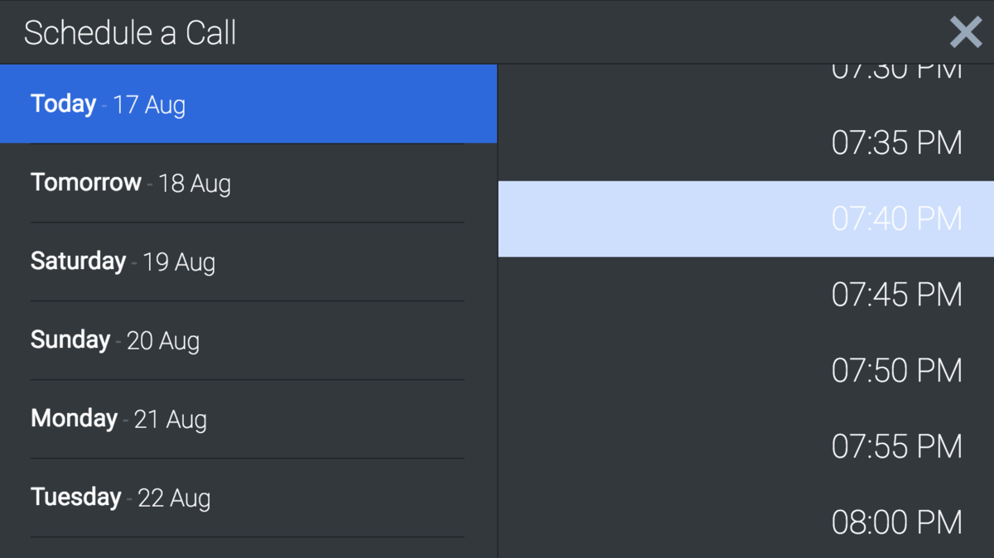Click the '19 Aug' date label
994x558 pixels.
179,263
